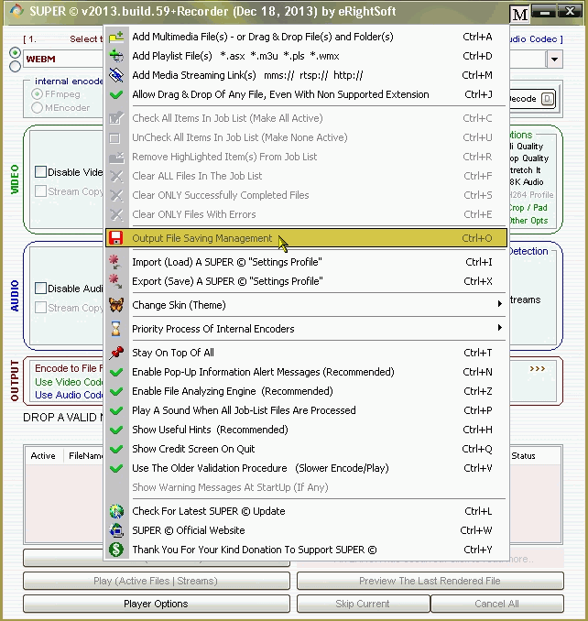
Task: Select Export (Save) A SUPER Settings Profile
Action: (306, 281)
